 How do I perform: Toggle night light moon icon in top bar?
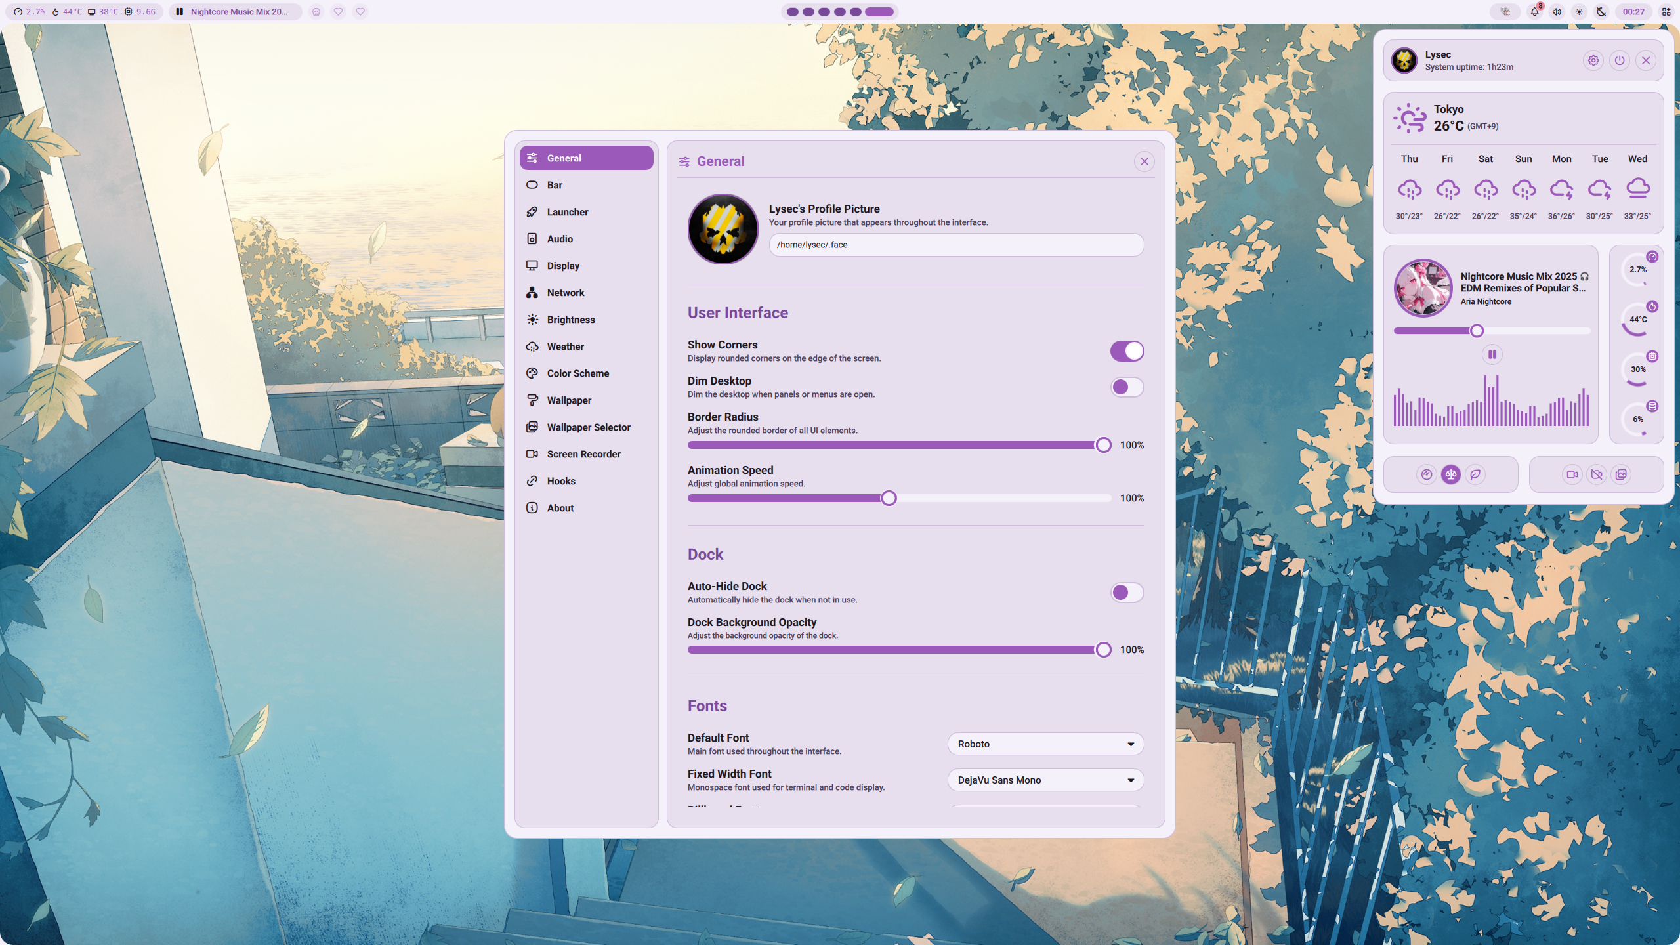click(1601, 12)
